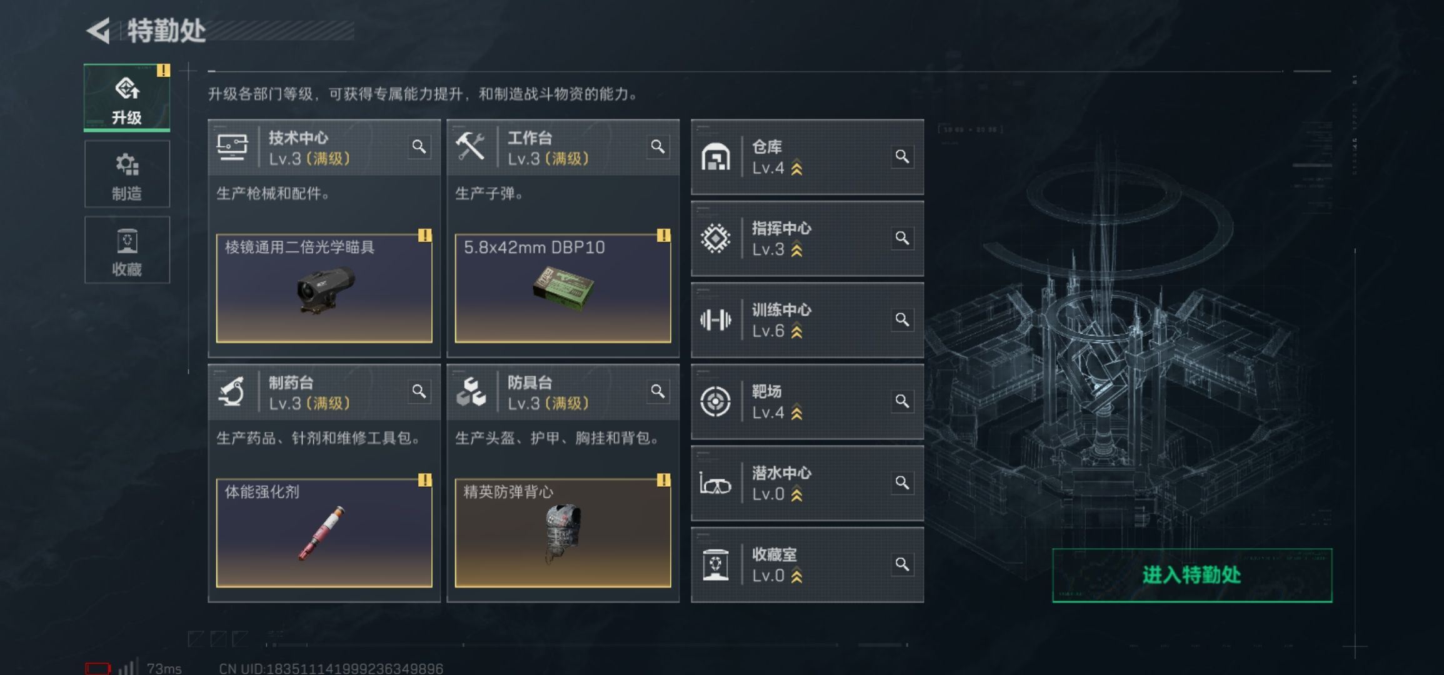
Task: Open the 收藏 tab
Action: click(127, 250)
